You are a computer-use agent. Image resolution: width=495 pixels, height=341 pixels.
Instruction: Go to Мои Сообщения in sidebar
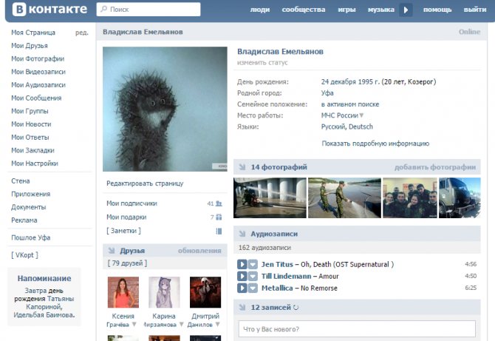(x=36, y=98)
